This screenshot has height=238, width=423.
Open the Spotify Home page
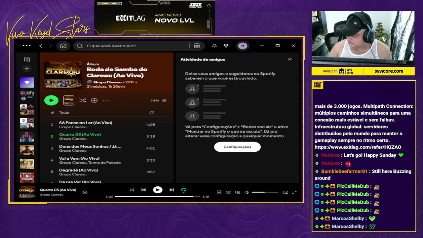click(63, 46)
